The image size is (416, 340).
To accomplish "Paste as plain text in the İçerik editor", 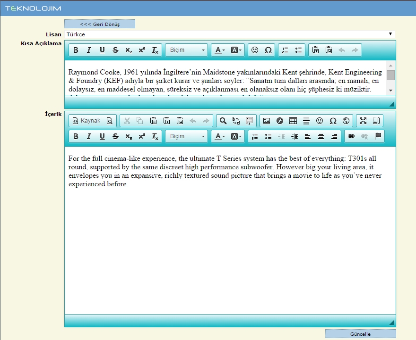I will pyautogui.click(x=166, y=121).
